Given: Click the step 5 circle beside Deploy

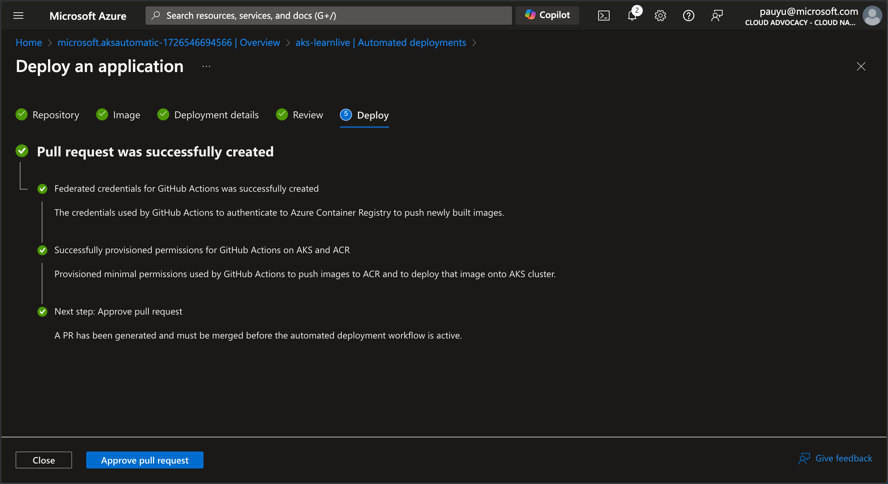Looking at the screenshot, I should pyautogui.click(x=346, y=114).
